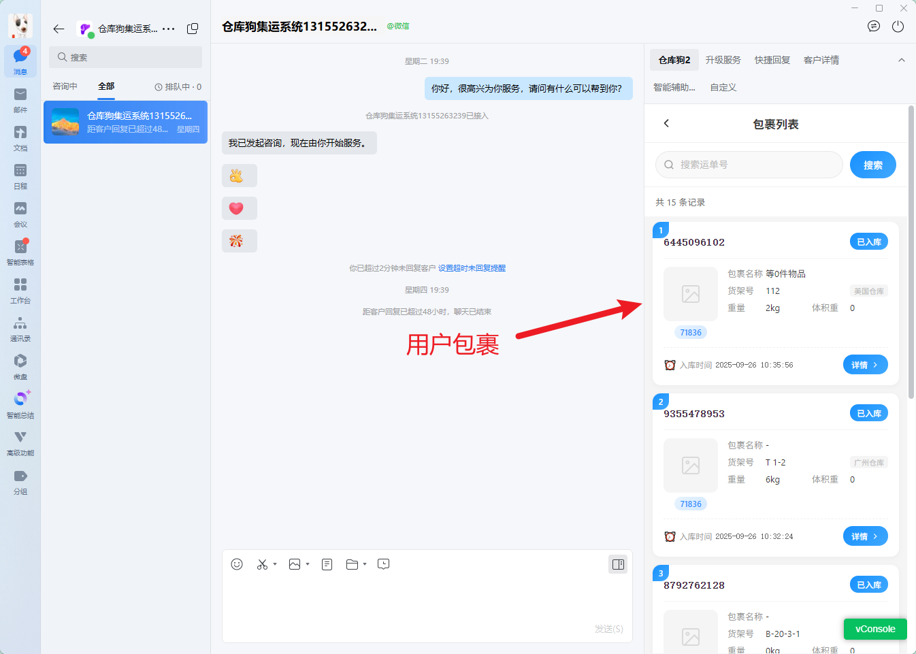Click the file folder icon in toolbar
The image size is (916, 654).
tap(352, 564)
